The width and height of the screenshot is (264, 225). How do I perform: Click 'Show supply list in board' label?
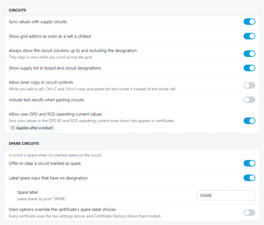coord(55,68)
